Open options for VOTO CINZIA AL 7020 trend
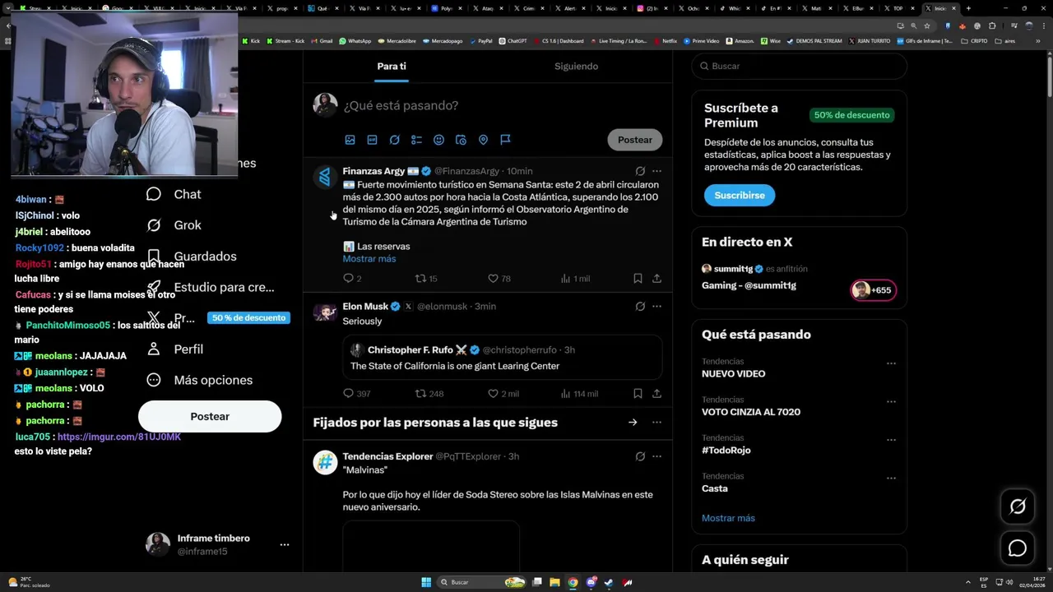1053x592 pixels. click(891, 402)
